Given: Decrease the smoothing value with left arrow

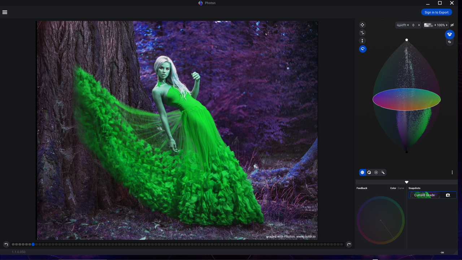Looking at the screenshot, I should tap(408, 25).
